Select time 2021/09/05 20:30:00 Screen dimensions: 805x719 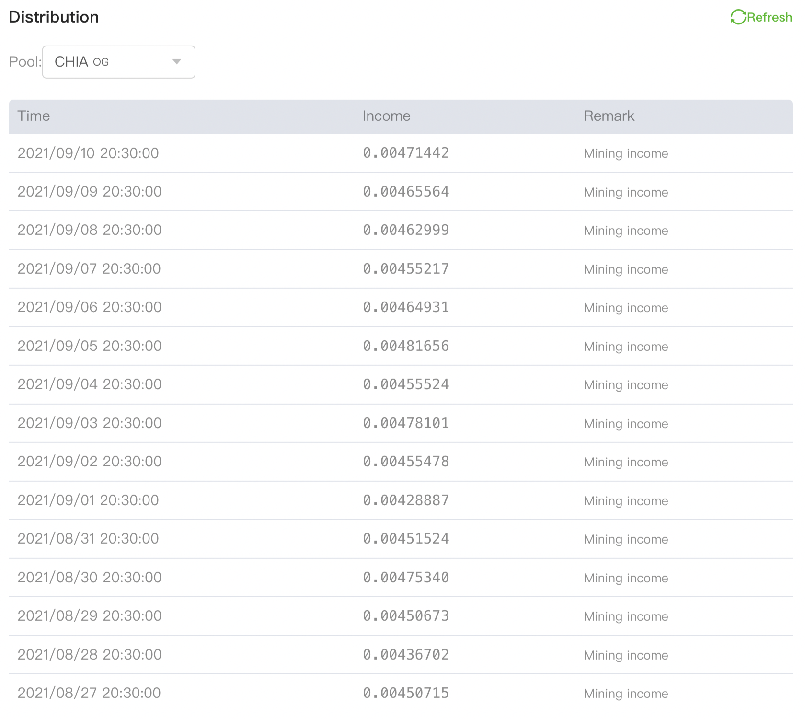point(90,346)
